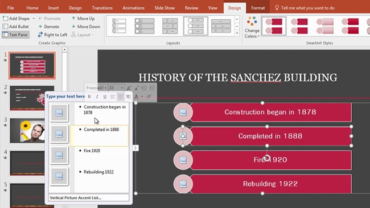Click slide panel scroll up arrow
The height and width of the screenshot is (208, 370).
tap(64, 49)
